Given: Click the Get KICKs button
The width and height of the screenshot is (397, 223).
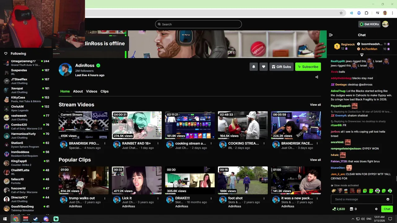Looking at the screenshot, I should pos(369,24).
